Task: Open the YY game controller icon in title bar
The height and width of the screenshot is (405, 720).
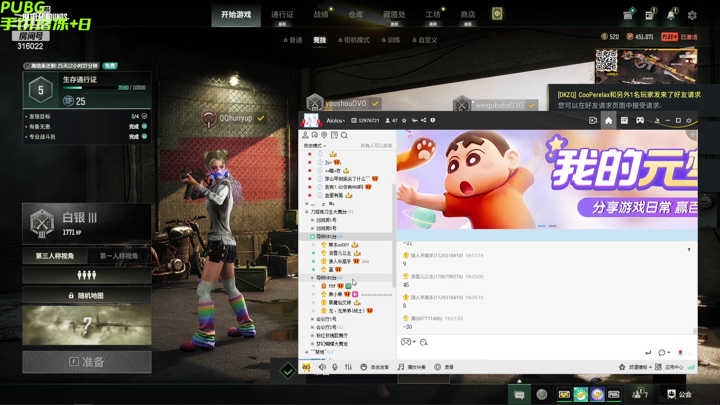Action: (x=640, y=120)
